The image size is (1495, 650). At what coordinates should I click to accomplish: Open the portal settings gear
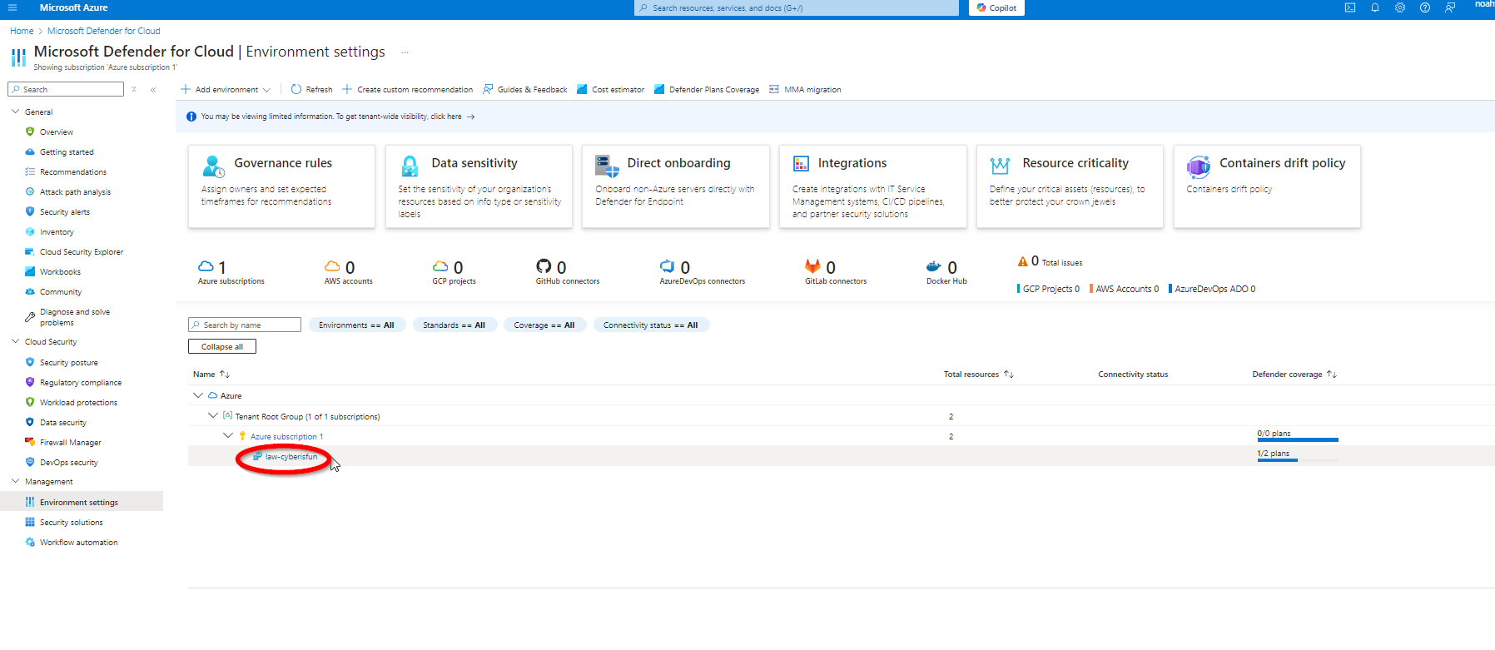(x=1400, y=7)
